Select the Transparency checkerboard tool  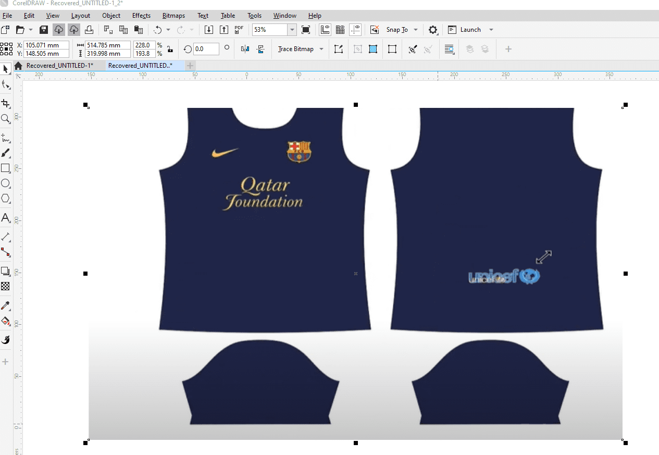coord(6,286)
